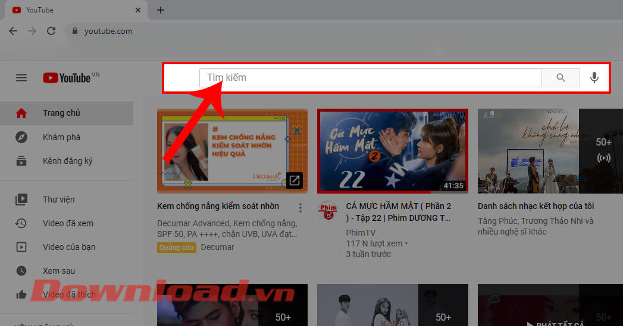Viewport: 623px width, 326px height.
Task: Open Thư viện in sidebar
Action: tap(67, 200)
